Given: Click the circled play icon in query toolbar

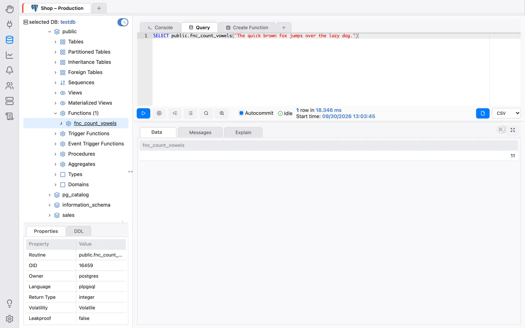Looking at the screenshot, I should click(159, 113).
